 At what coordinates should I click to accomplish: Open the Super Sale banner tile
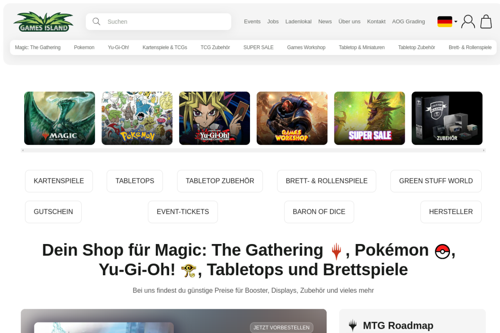pyautogui.click(x=370, y=118)
